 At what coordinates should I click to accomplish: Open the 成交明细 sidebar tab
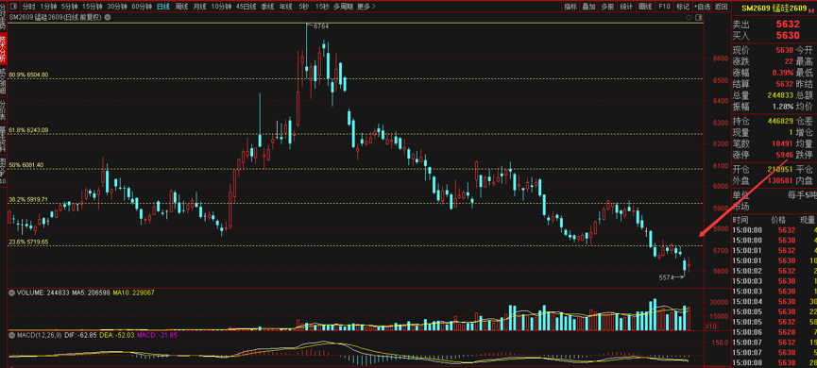tap(3, 81)
